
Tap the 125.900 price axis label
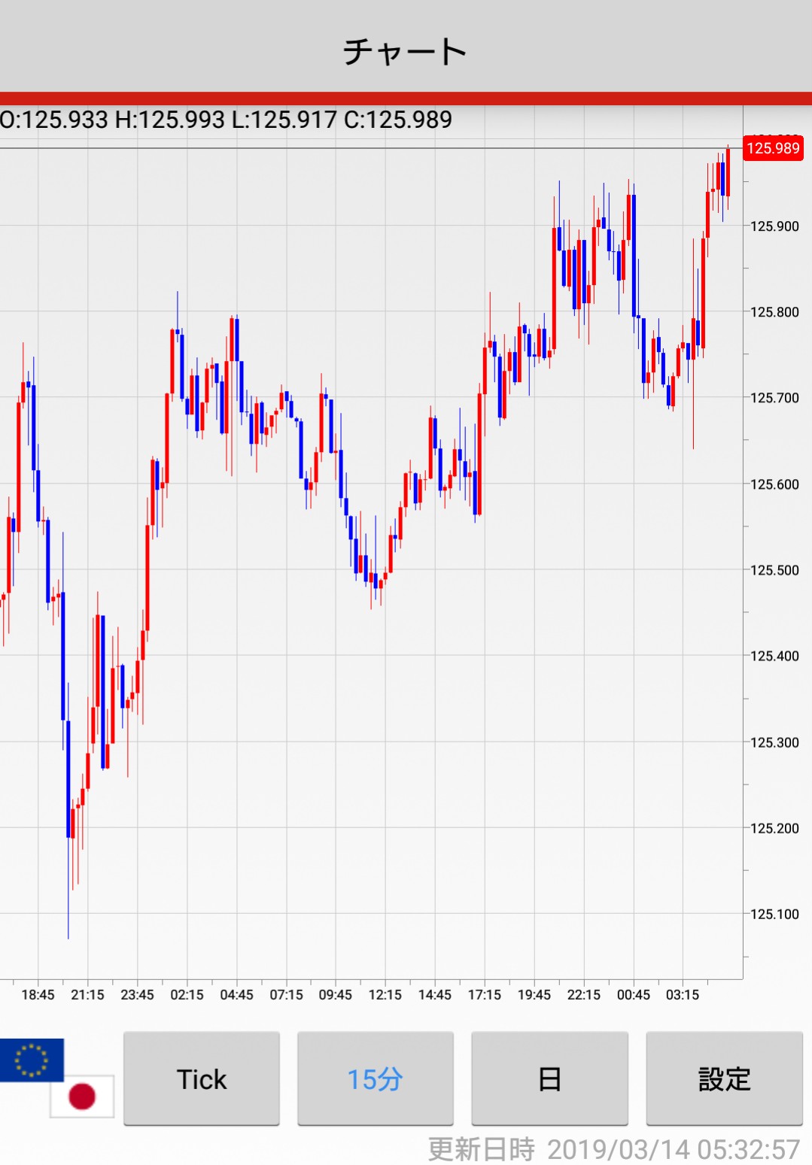(774, 226)
